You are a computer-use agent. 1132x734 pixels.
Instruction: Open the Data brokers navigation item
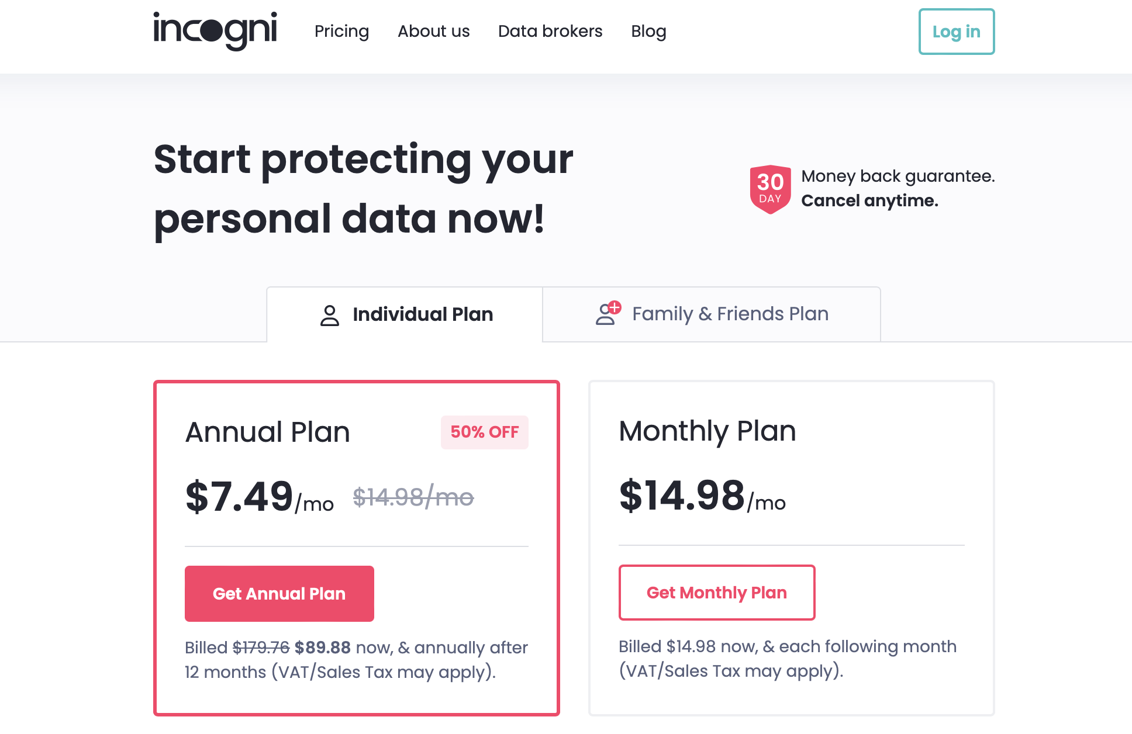550,31
